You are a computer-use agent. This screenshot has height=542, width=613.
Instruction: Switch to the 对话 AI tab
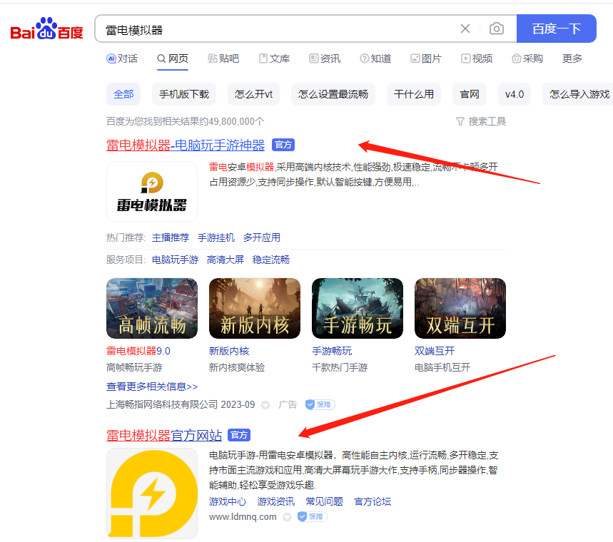point(122,58)
